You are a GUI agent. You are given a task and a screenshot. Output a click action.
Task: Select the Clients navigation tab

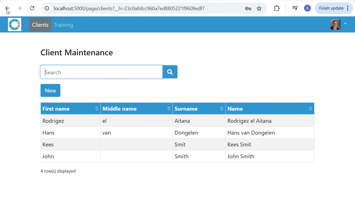40,25
